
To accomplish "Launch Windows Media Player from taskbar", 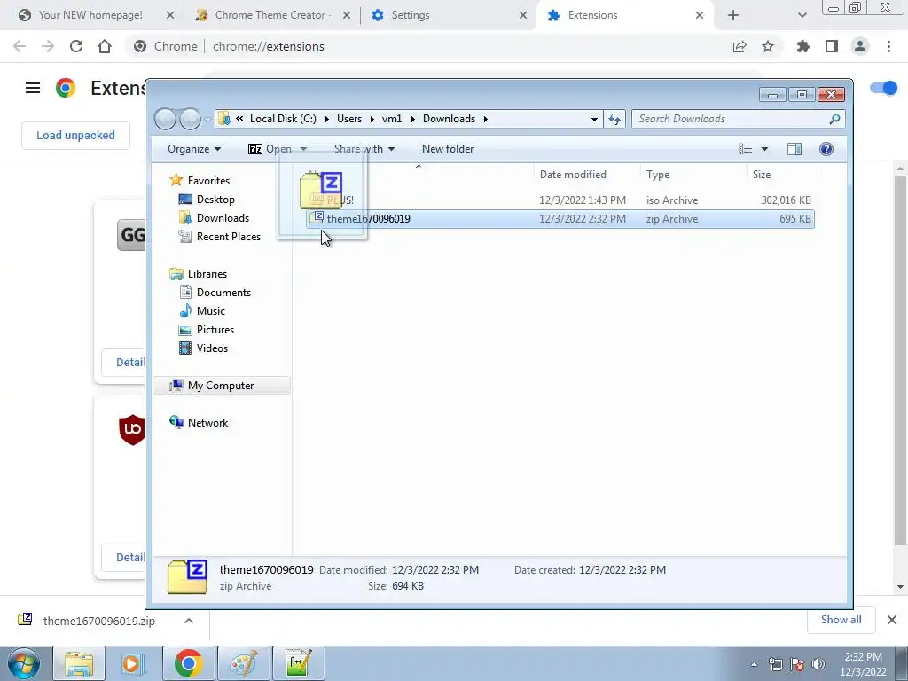I will (133, 663).
